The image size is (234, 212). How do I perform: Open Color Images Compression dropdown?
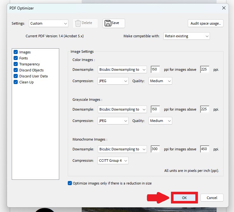point(113,81)
